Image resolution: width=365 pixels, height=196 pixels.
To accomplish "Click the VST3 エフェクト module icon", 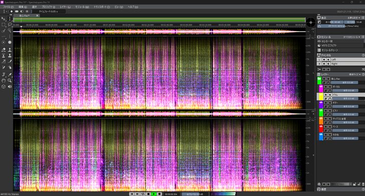I will [319, 46].
